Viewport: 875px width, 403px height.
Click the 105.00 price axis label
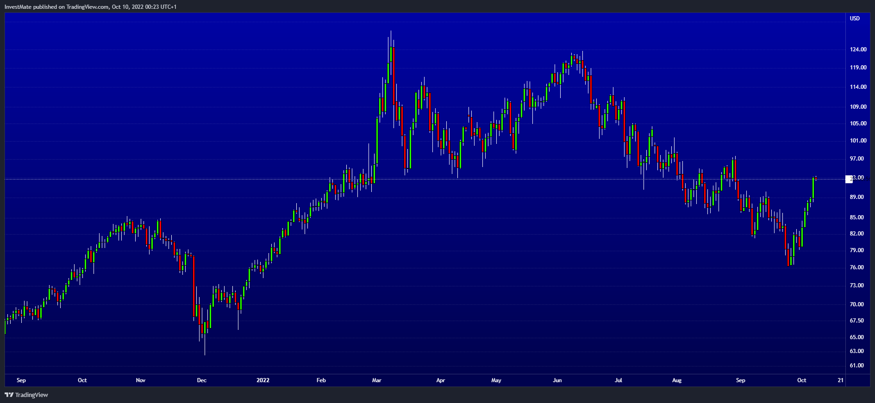(858, 124)
